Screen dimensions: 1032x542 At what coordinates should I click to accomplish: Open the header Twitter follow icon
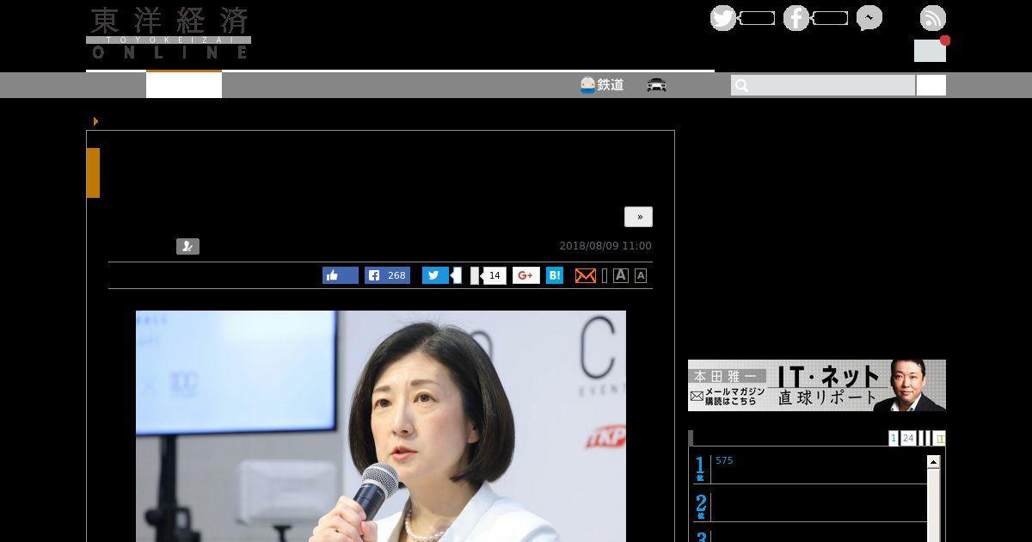(723, 18)
